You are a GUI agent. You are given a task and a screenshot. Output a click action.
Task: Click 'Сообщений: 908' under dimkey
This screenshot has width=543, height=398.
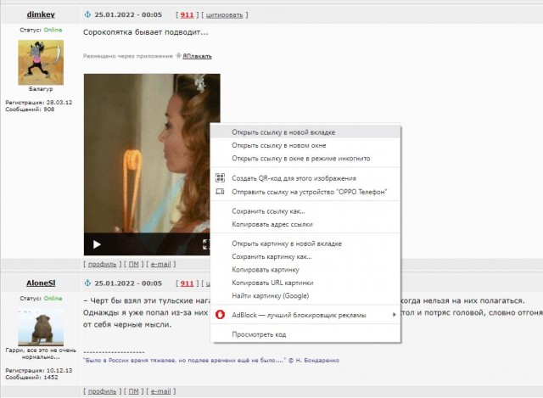pyautogui.click(x=30, y=109)
